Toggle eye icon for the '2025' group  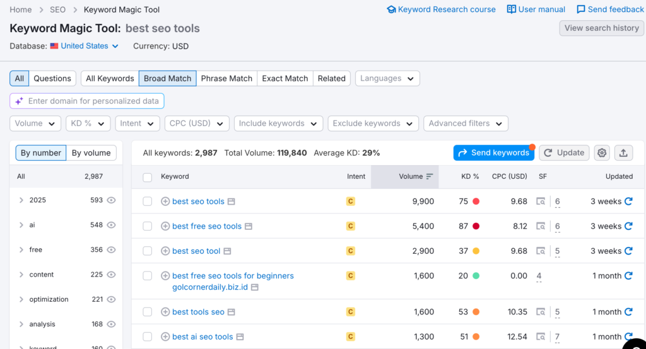click(x=112, y=200)
